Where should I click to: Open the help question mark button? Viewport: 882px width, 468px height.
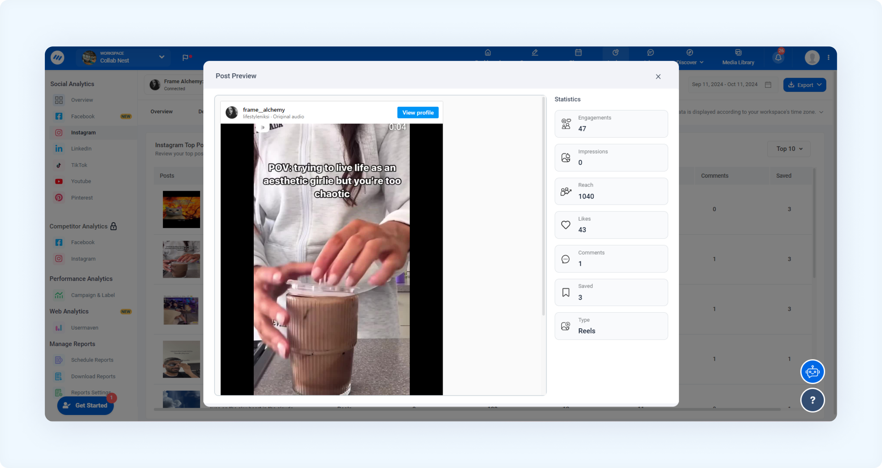812,400
